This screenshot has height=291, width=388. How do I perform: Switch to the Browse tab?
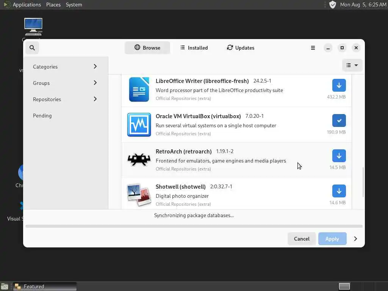(x=147, y=48)
